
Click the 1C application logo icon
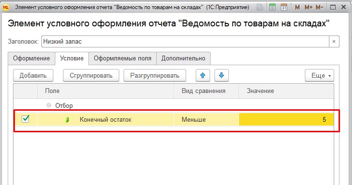click(x=6, y=7)
